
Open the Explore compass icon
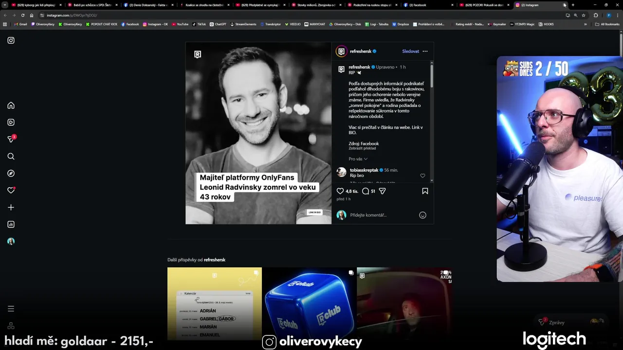(x=11, y=174)
